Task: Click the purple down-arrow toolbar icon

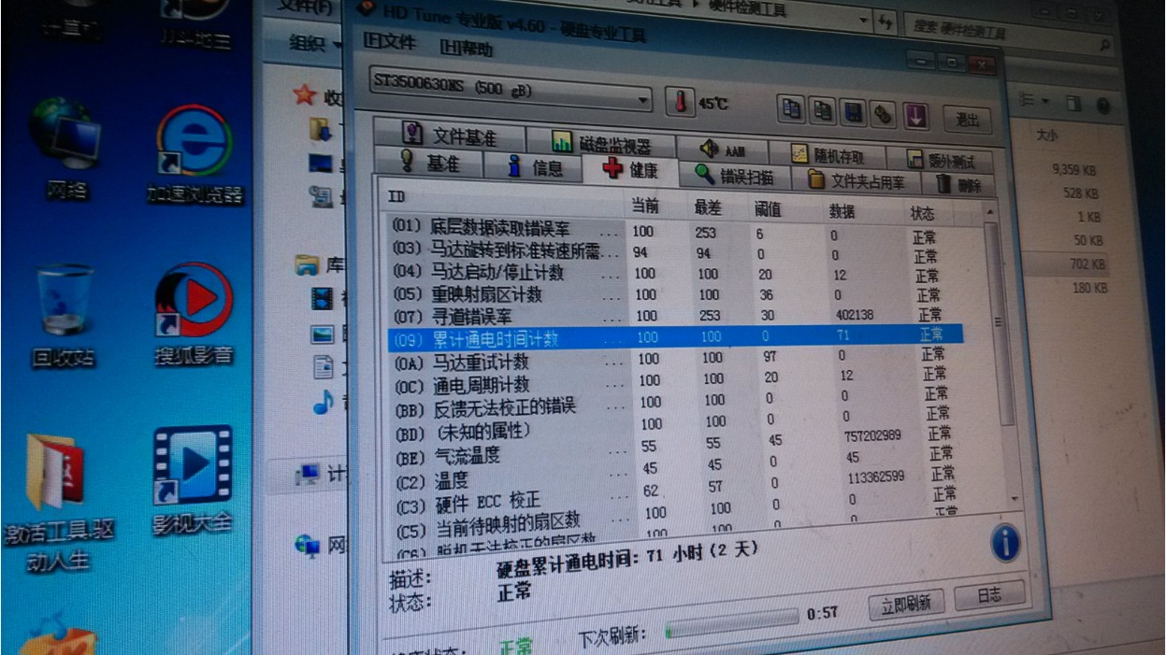Action: pyautogui.click(x=915, y=116)
